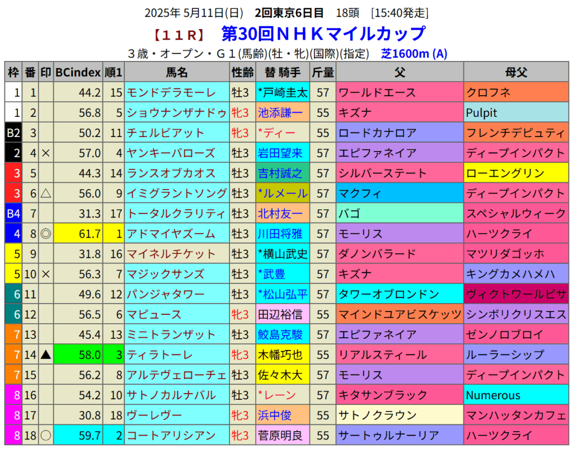Open horse モンドデラモーレ
The width and height of the screenshot is (573, 449).
pos(171,93)
